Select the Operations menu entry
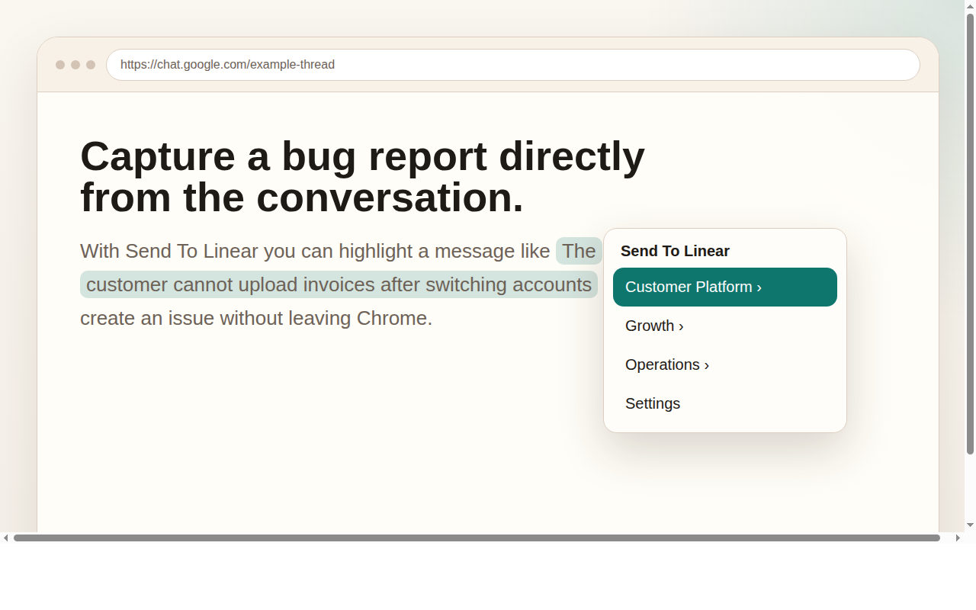The width and height of the screenshot is (976, 610). [663, 365]
